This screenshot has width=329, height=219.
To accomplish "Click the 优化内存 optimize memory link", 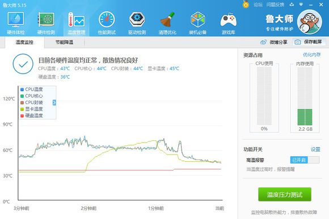I will pyautogui.click(x=311, y=55).
